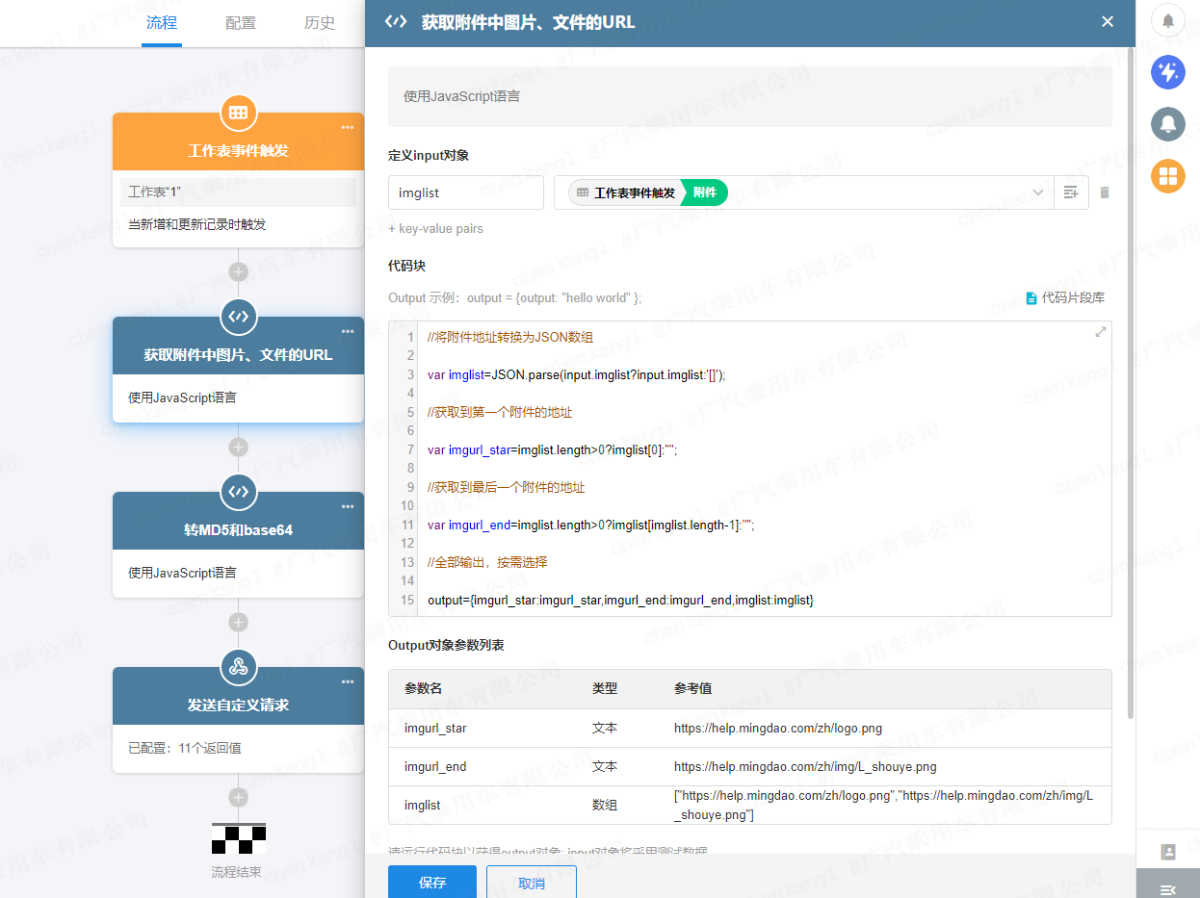This screenshot has height=898, width=1200.
Task: Open more options on 工作表事件触发 node
Action: click(348, 128)
